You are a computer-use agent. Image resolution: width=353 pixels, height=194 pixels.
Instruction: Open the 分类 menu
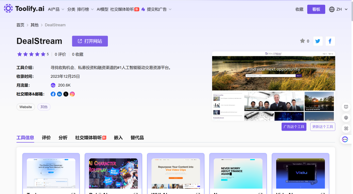pyautogui.click(x=71, y=9)
